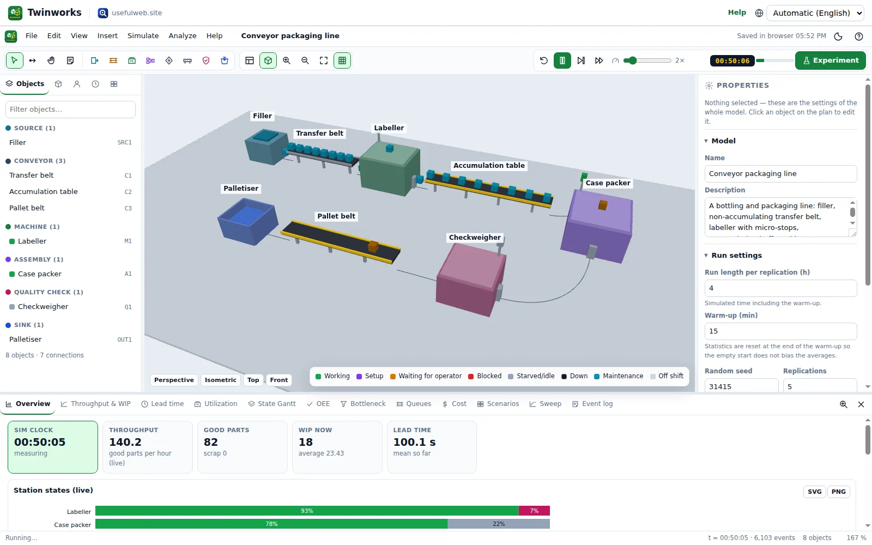Switch to dark mode moon icon
The image size is (872, 545).
coord(838,37)
